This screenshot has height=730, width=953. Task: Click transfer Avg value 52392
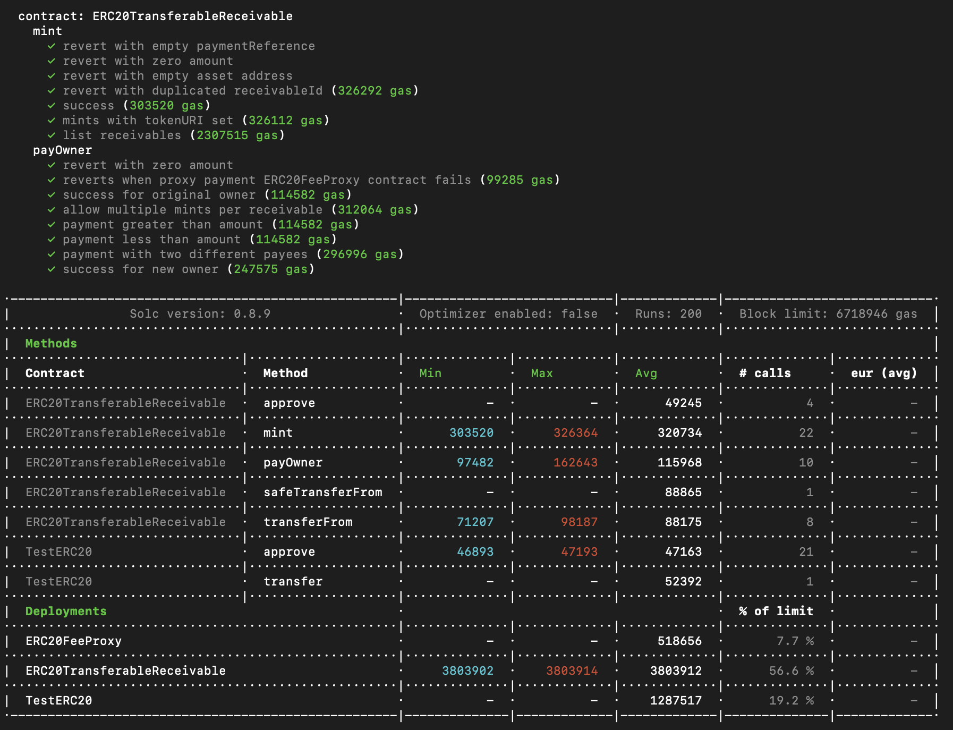click(683, 582)
